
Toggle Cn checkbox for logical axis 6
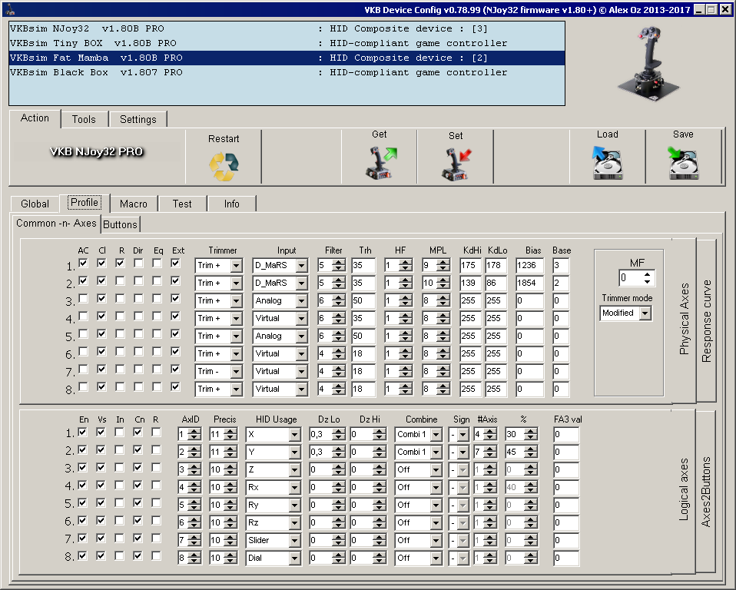[x=138, y=521]
